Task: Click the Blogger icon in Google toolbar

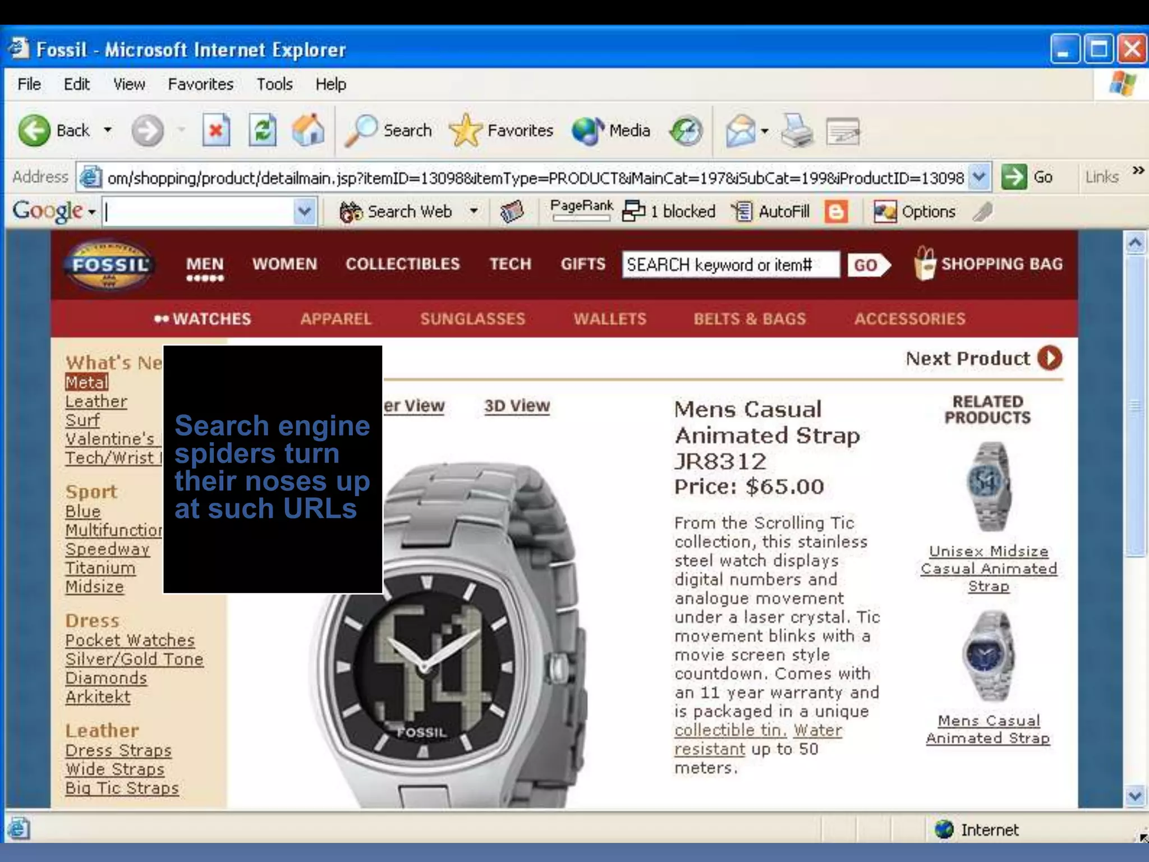Action: [x=835, y=212]
